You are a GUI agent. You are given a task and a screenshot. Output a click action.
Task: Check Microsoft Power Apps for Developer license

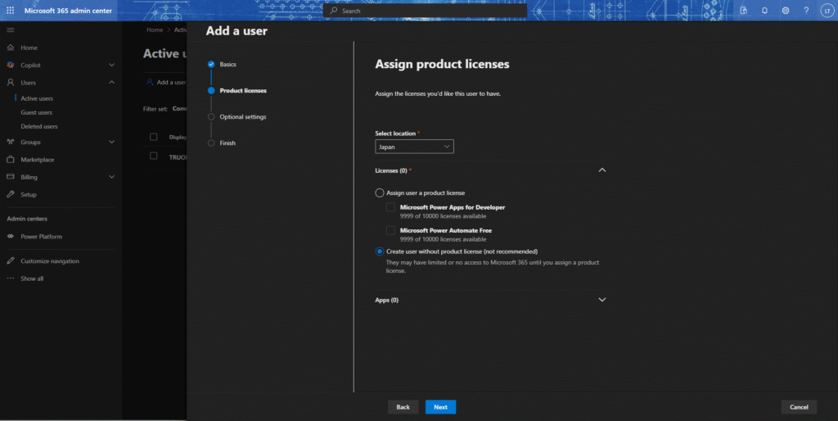coord(391,207)
